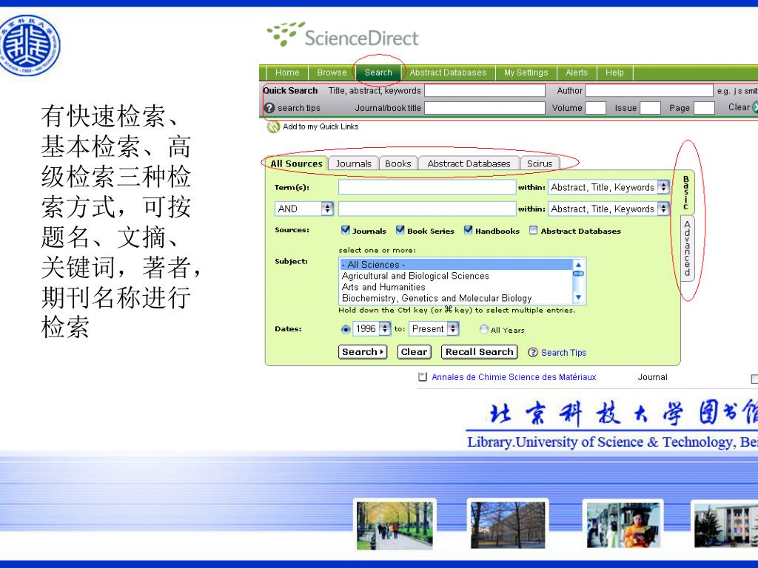Viewport: 758px width, 568px height.
Task: Click the Subject list scrollbar thumb
Action: (x=578, y=274)
